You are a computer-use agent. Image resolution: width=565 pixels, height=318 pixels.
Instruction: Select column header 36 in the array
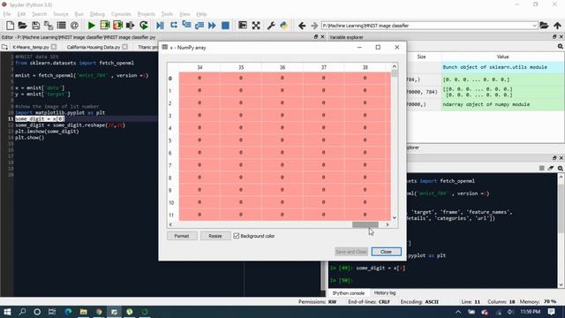(282, 67)
